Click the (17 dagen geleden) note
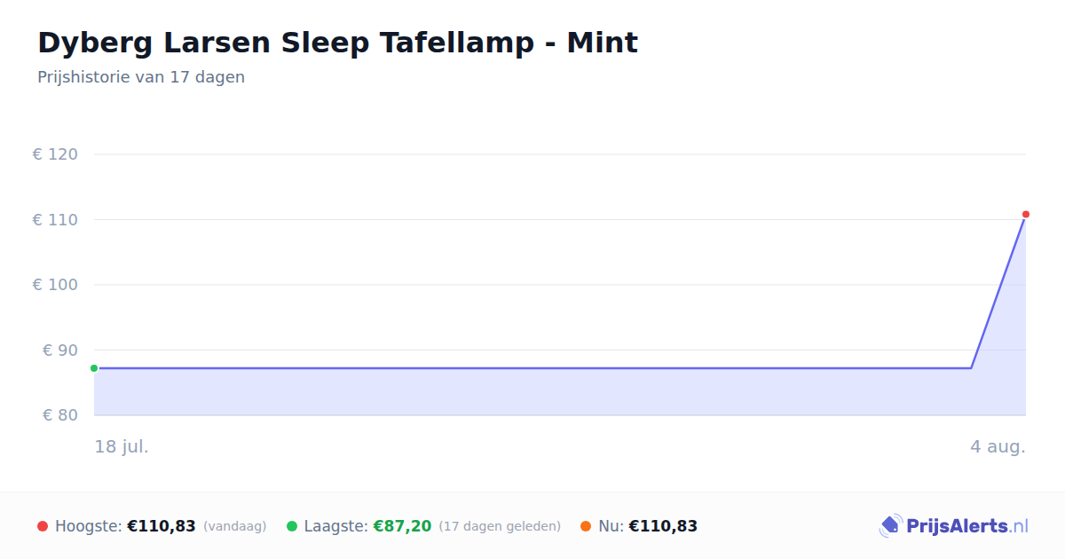 [x=500, y=526]
